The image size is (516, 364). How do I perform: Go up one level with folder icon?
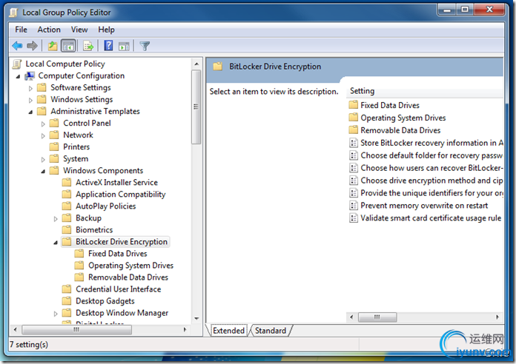point(53,46)
